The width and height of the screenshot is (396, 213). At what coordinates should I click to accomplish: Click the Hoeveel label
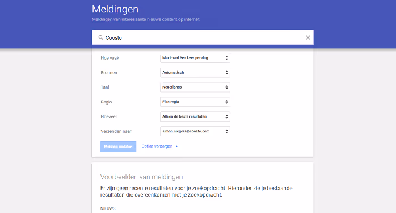108,116
